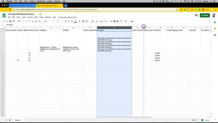Select the Immagine header cell
Screen dimensions: 218x123
[x=114, y=30]
